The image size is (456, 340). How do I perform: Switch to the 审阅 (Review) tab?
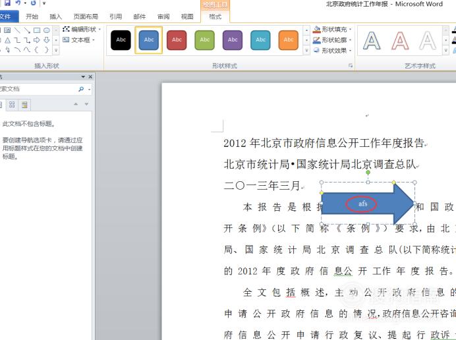coord(163,16)
